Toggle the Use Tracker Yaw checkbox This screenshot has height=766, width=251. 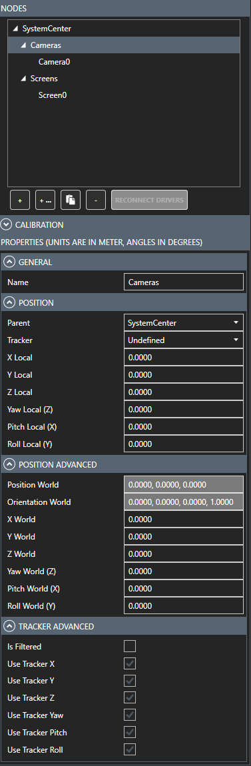(130, 715)
